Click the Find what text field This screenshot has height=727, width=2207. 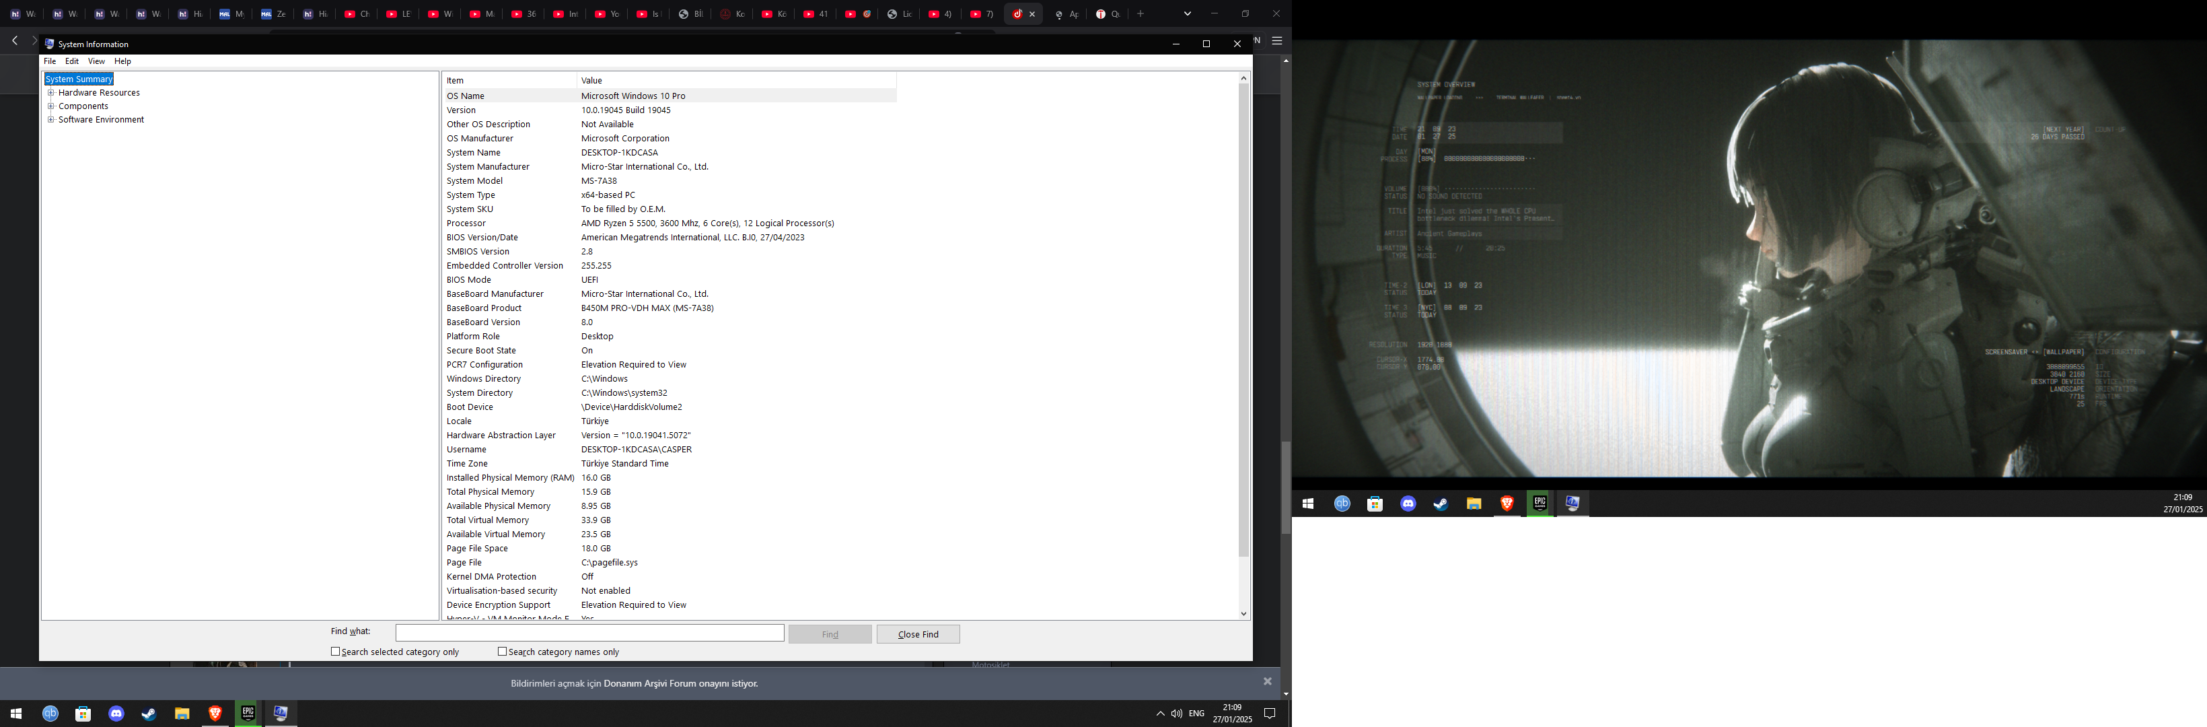[589, 633]
